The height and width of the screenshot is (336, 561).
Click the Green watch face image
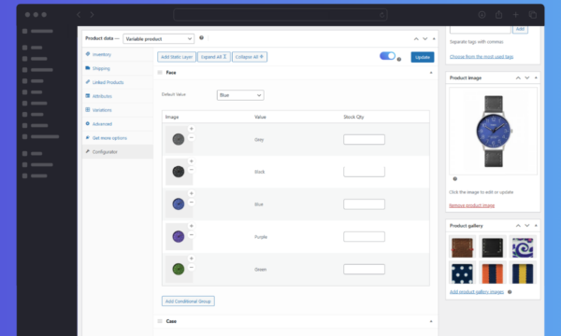point(179,269)
